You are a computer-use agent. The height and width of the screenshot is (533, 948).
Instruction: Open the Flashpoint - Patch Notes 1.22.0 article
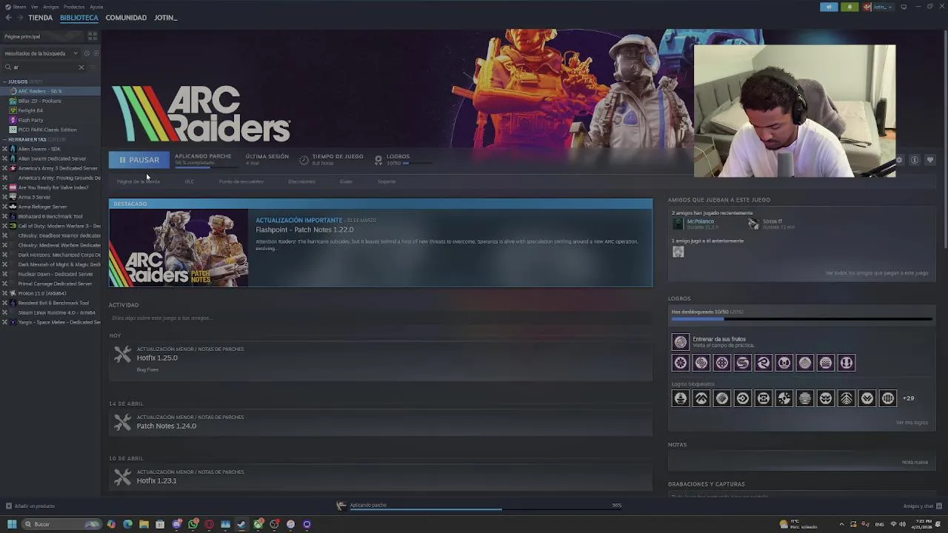point(304,229)
